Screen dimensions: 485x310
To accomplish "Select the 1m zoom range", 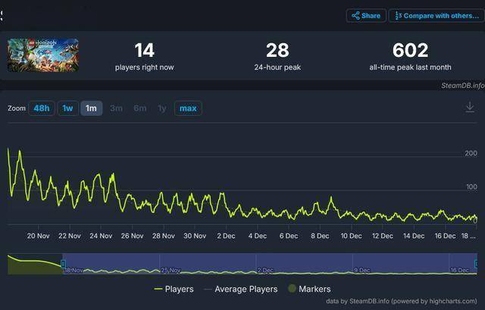I will click(91, 108).
